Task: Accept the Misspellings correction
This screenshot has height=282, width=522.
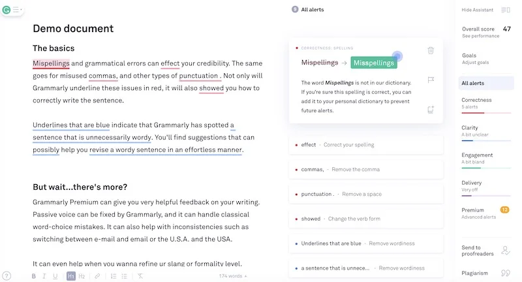Action: click(373, 63)
